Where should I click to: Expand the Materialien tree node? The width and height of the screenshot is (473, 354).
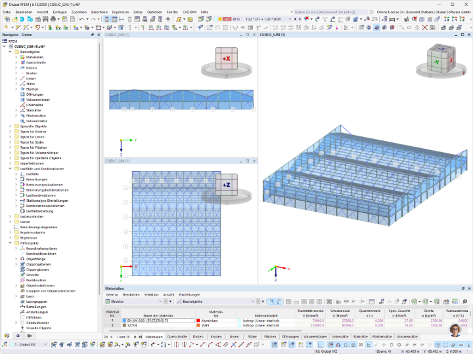16,57
